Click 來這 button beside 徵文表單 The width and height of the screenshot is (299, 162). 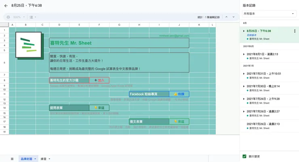(x=179, y=121)
